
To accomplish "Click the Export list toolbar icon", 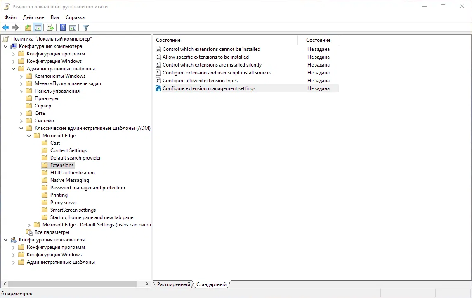I will tap(50, 27).
